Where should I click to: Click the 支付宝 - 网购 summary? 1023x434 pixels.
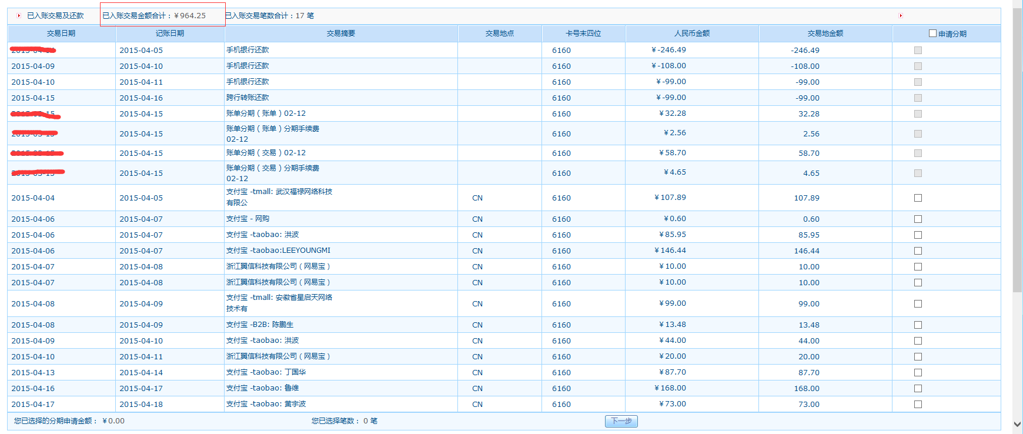pos(248,219)
